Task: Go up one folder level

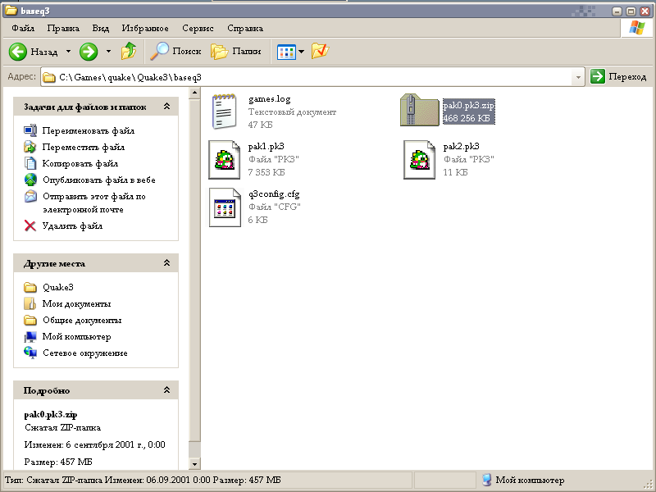Action: point(129,52)
